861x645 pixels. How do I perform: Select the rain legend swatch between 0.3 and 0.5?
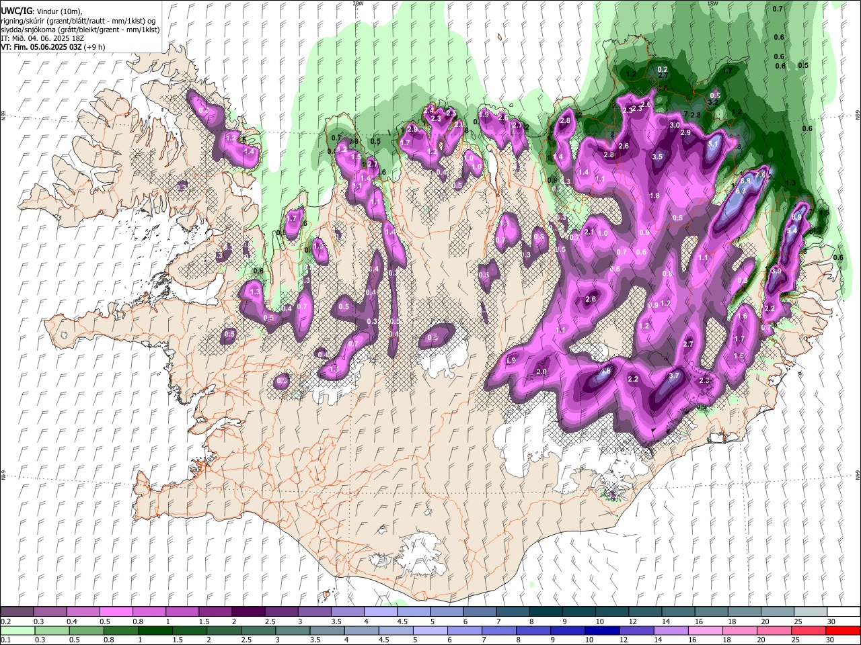tap(51, 630)
